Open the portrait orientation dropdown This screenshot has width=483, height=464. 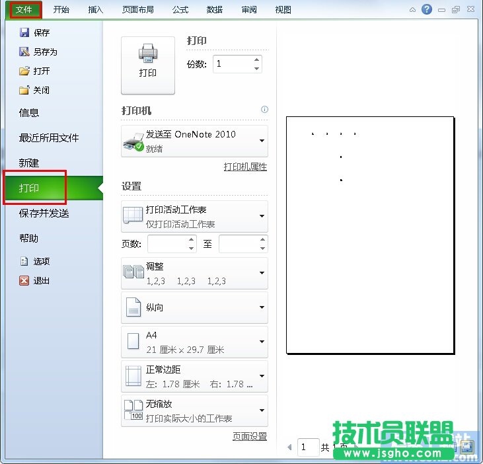click(262, 307)
